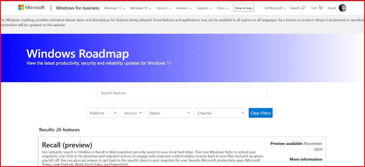
Task: Click the How to buy button
Action: 243,8
